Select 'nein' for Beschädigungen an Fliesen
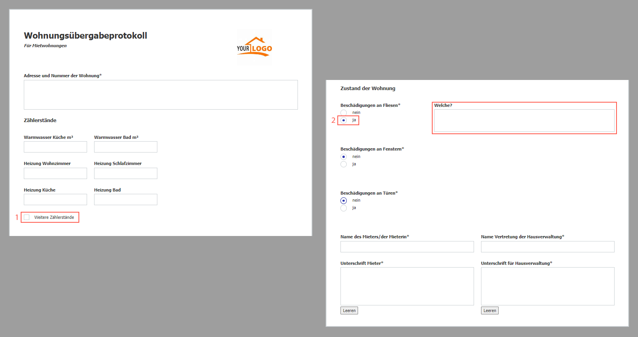The width and height of the screenshot is (638, 337). (x=344, y=113)
